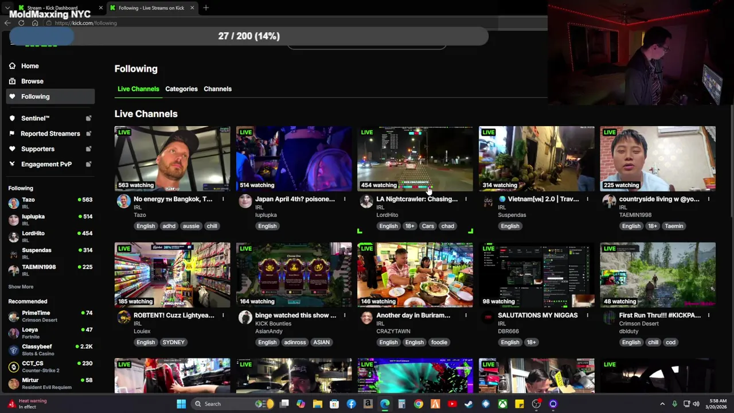Click TAEMIN1998's avatar on the stream card
Image resolution: width=734 pixels, height=413 pixels.
click(x=609, y=201)
